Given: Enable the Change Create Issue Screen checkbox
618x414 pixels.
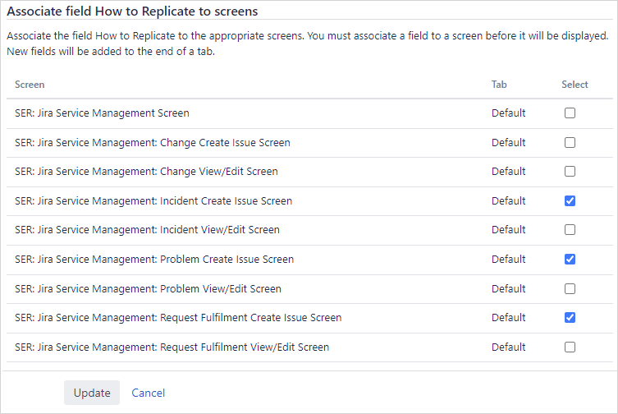Looking at the screenshot, I should pyautogui.click(x=570, y=142).
